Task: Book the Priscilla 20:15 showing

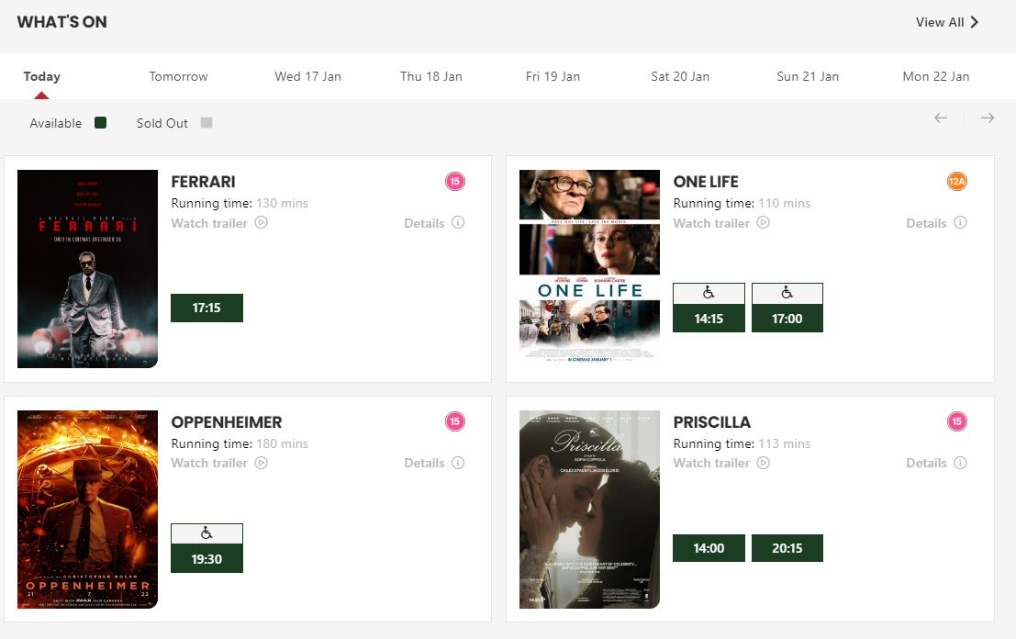Action: pos(787,548)
